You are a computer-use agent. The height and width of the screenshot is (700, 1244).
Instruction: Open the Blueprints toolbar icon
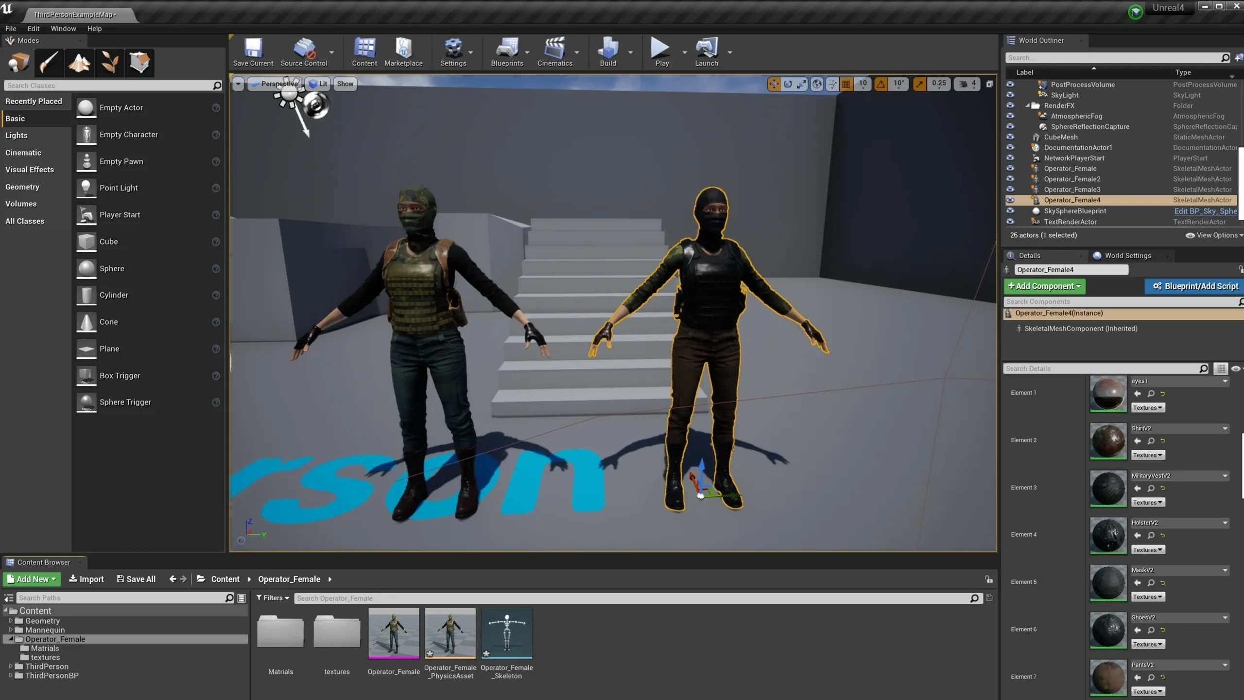[x=507, y=52]
